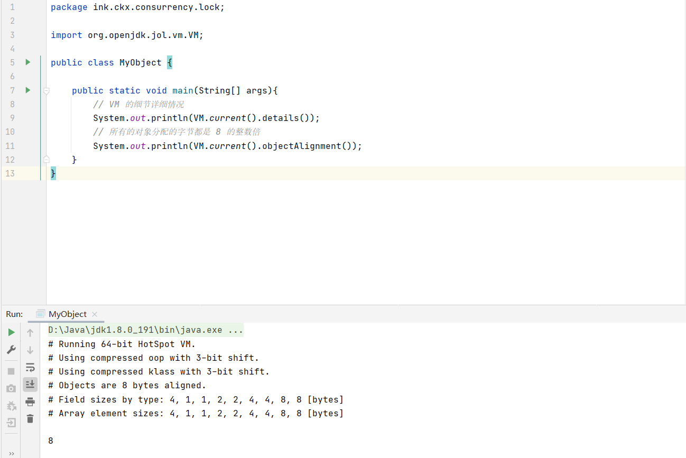
Task: Click fold end marker at line 12
Action: pos(47,159)
